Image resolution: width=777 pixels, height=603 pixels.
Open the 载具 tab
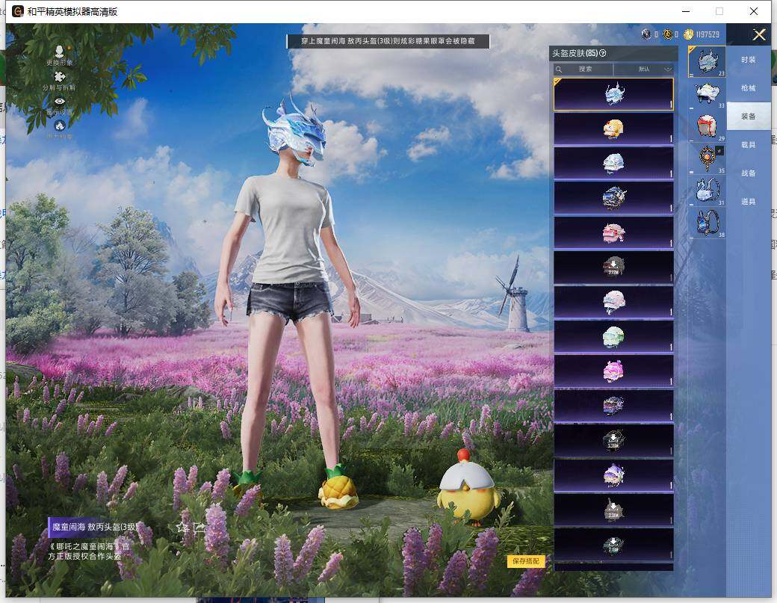click(749, 145)
